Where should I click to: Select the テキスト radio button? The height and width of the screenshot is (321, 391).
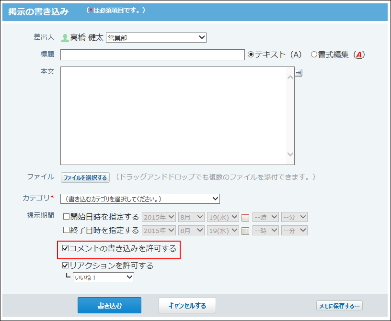[x=251, y=54]
